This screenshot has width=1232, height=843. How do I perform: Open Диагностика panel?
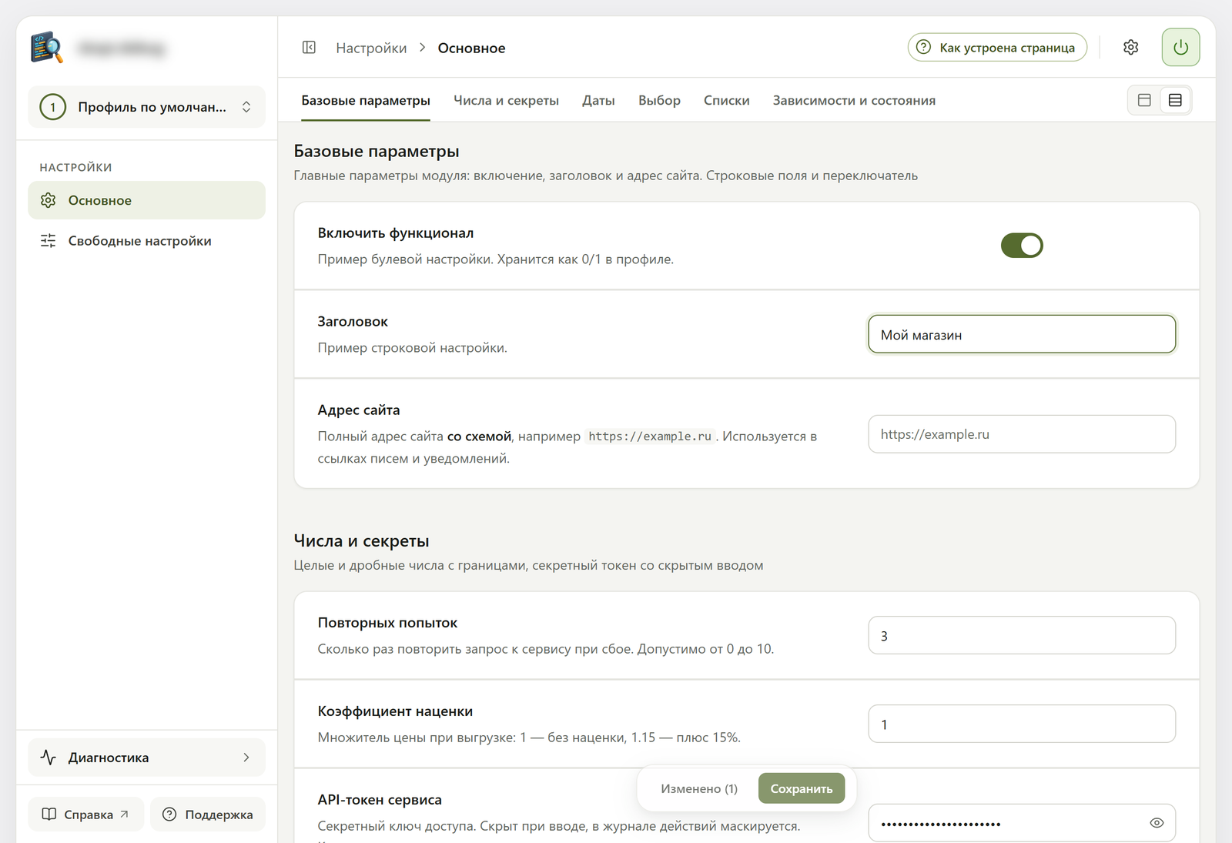[x=146, y=758]
